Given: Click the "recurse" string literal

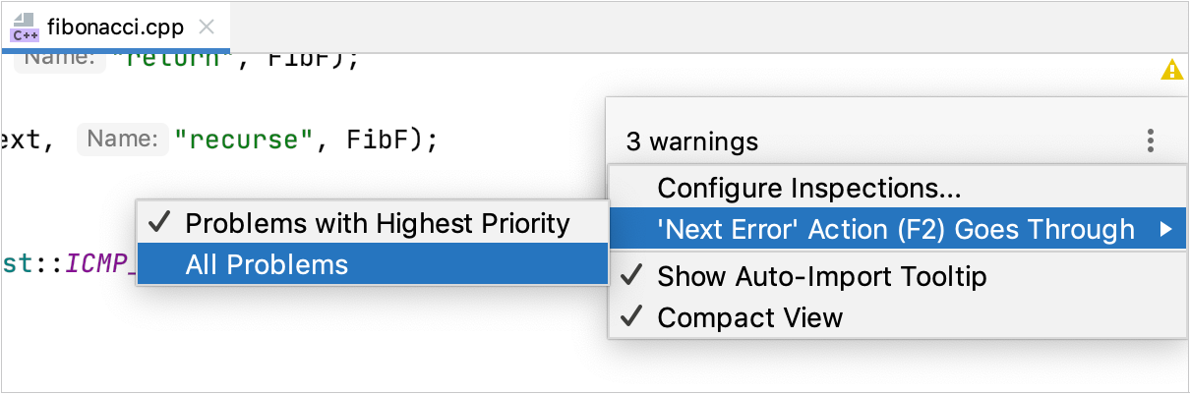Looking at the screenshot, I should pyautogui.click(x=244, y=140).
